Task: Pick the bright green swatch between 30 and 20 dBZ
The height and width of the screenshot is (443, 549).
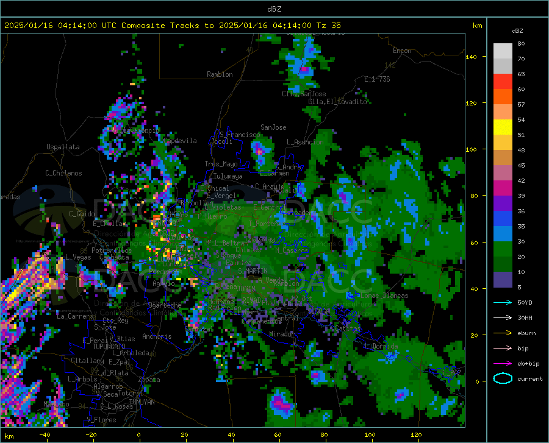Action: tap(503, 249)
